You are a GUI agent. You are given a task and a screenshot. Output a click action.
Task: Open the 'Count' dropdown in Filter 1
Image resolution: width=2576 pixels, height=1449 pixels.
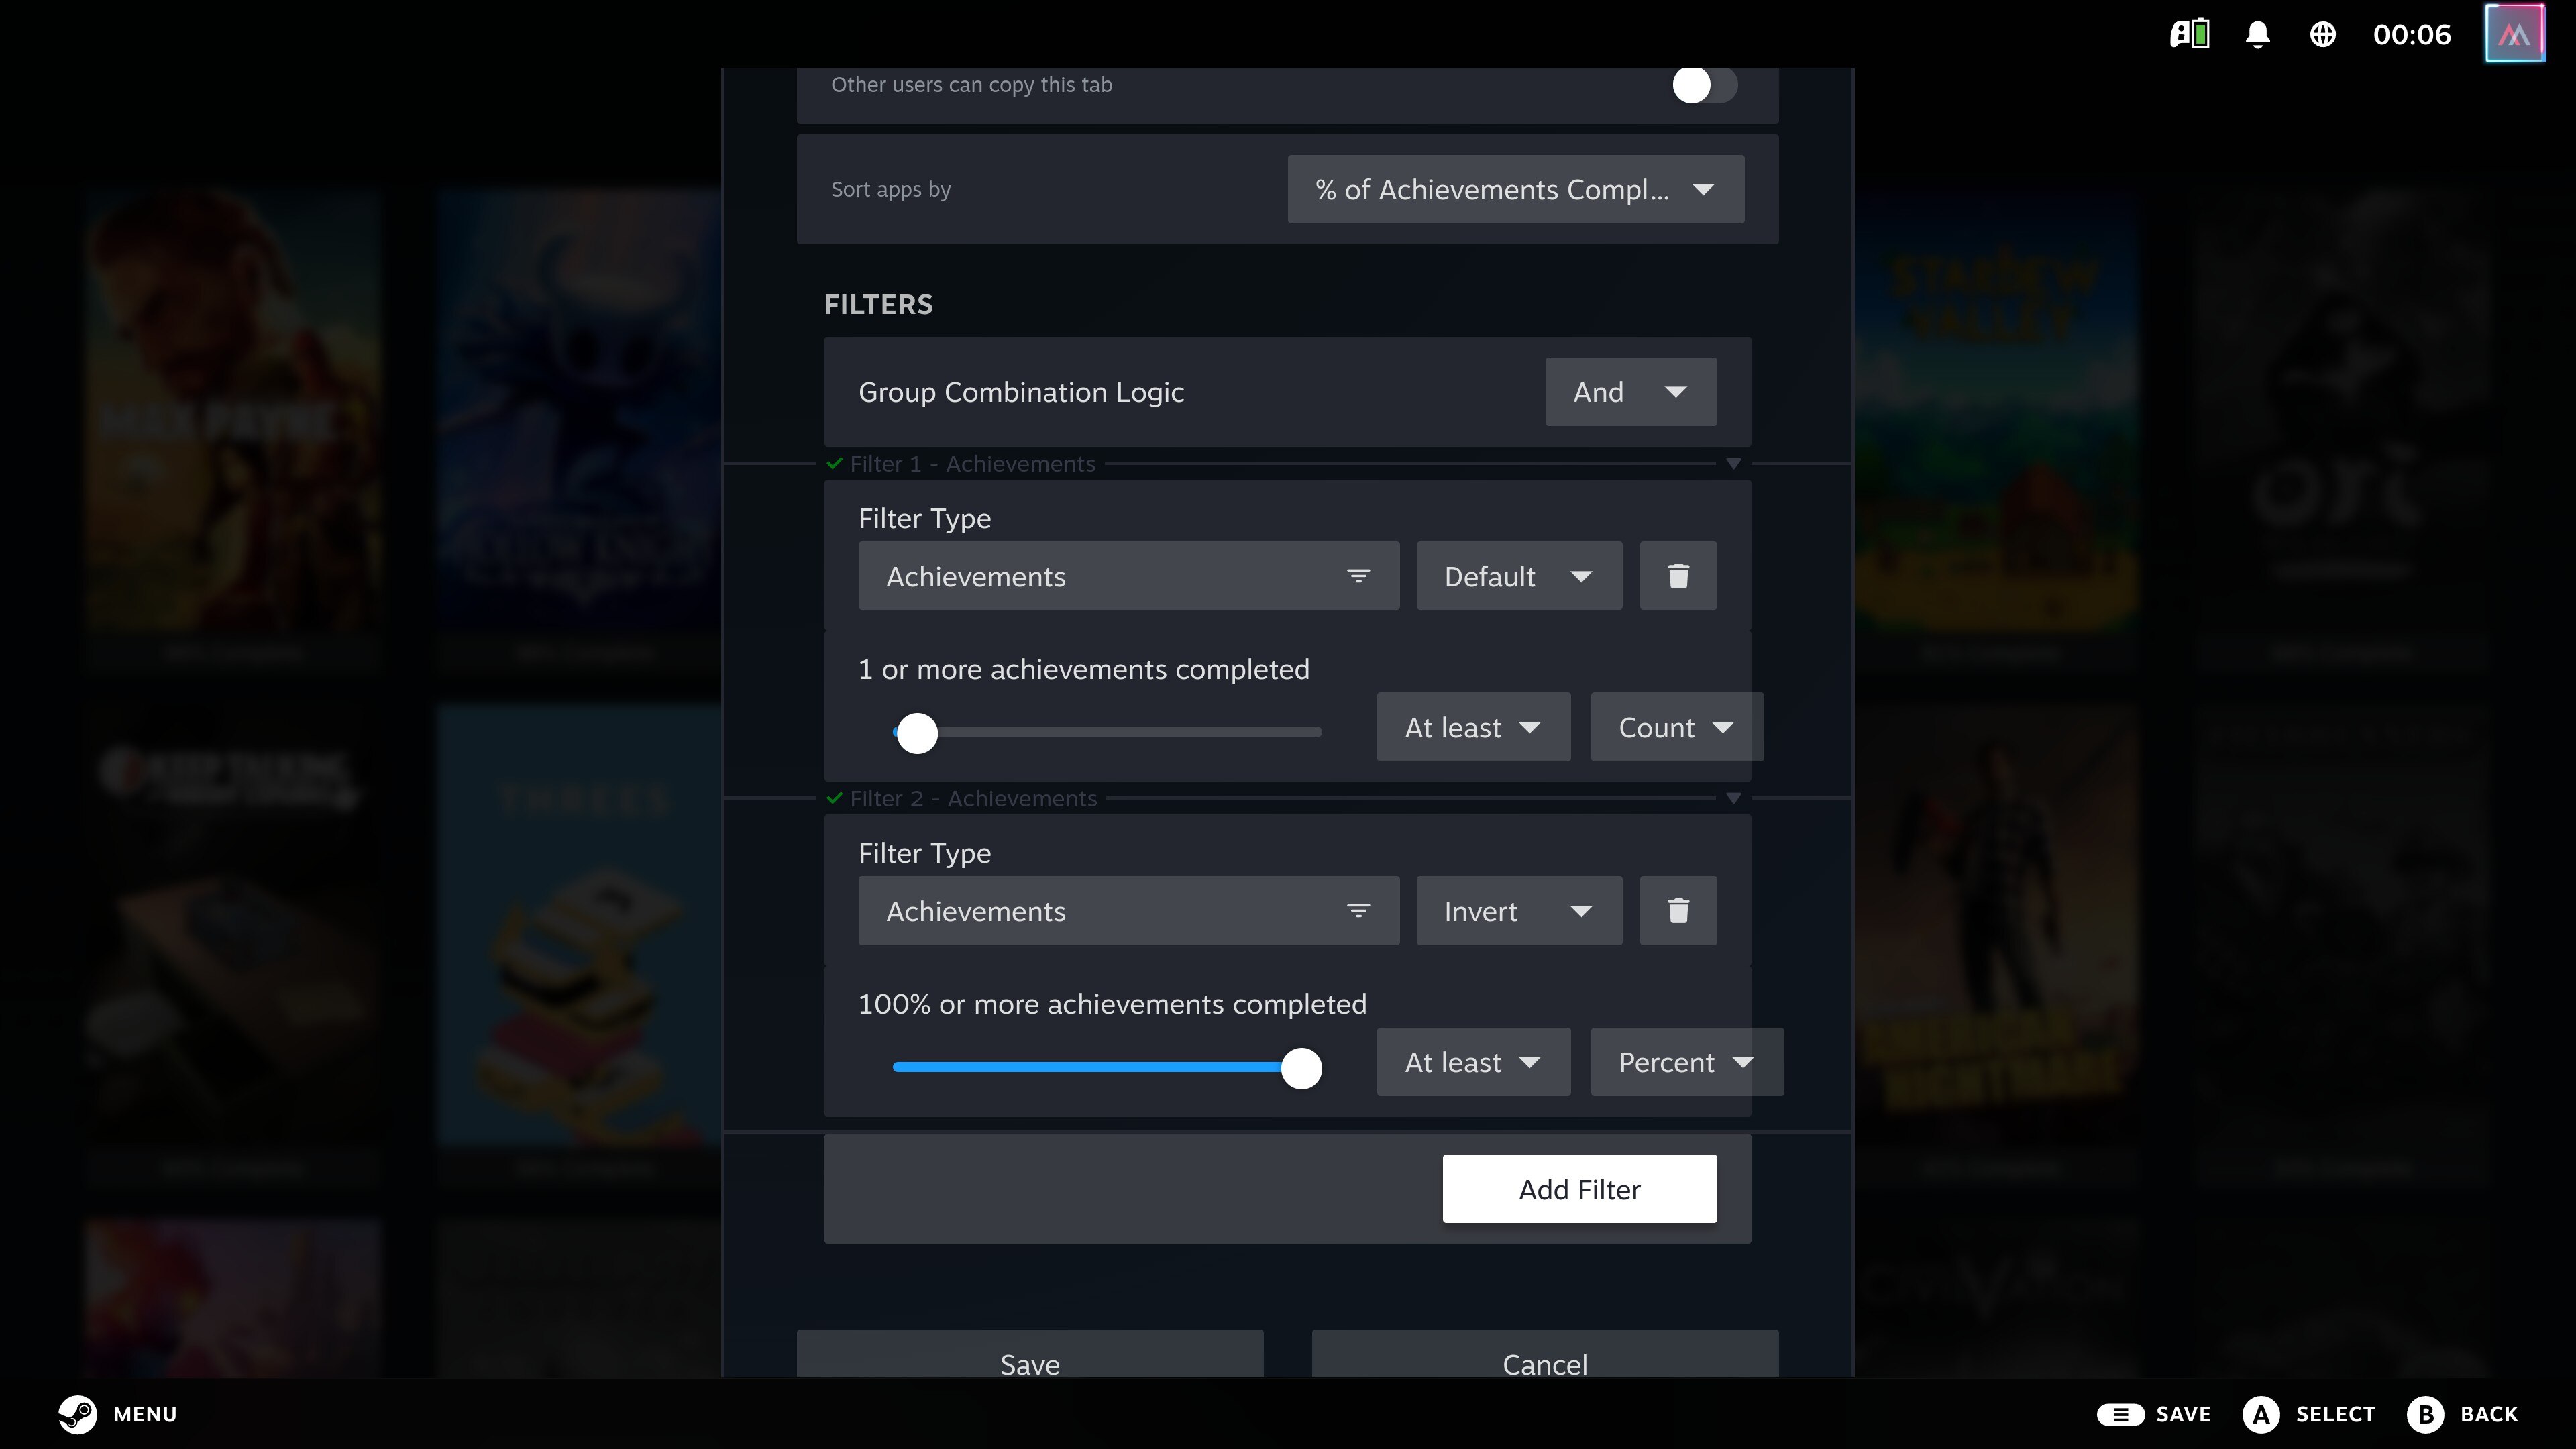click(1676, 727)
